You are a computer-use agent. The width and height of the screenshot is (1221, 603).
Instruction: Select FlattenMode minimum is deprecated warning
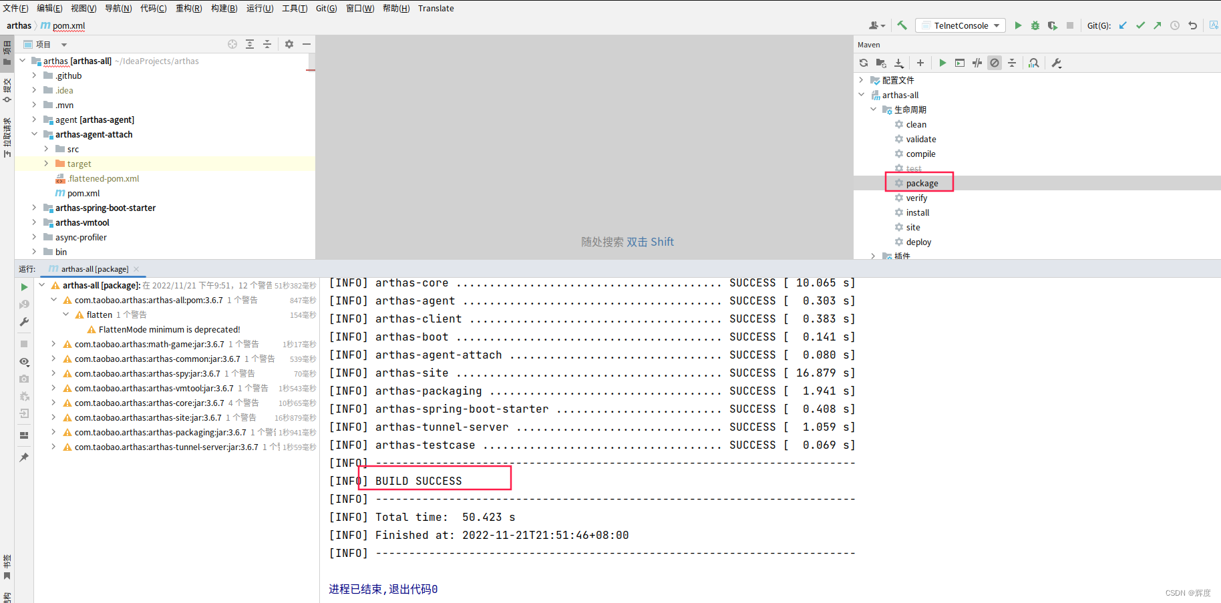[170, 329]
